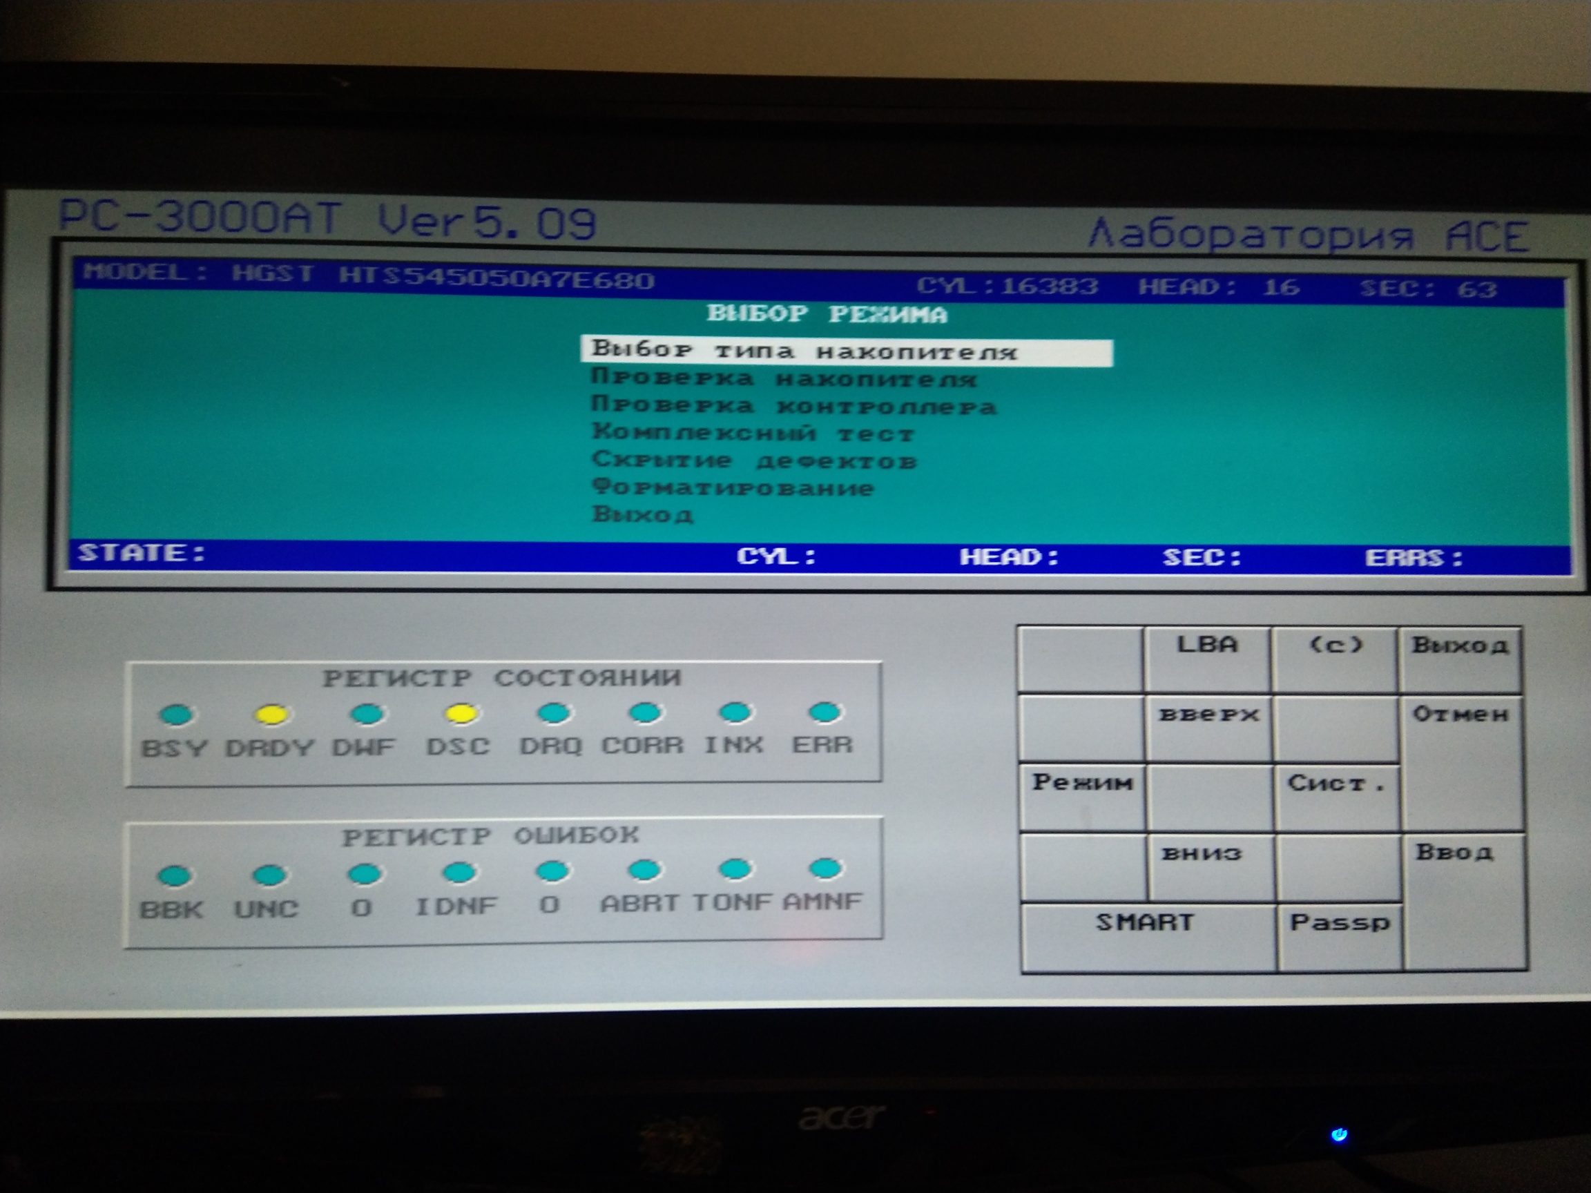
Task: Open 'Проверка контроллера' menu option
Action: point(793,405)
